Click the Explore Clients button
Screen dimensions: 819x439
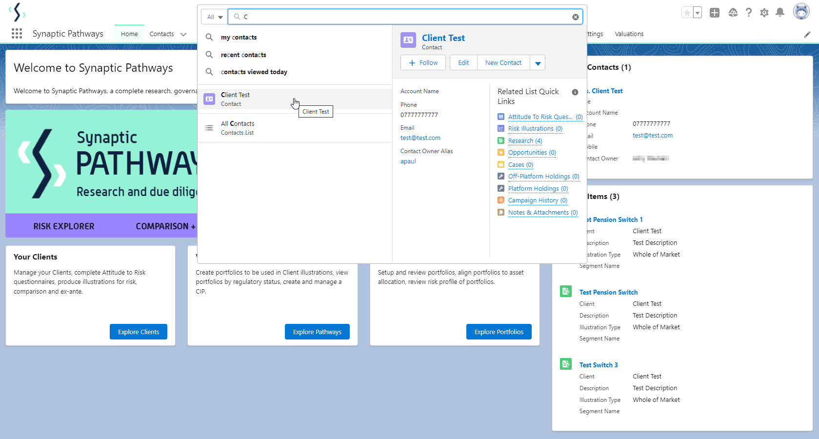(139, 332)
